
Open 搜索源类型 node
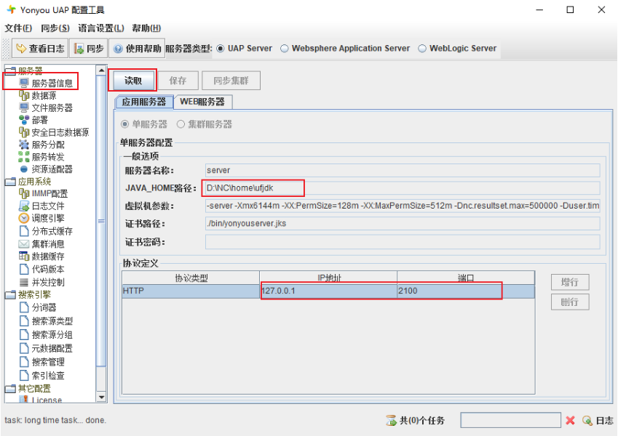(x=46, y=321)
